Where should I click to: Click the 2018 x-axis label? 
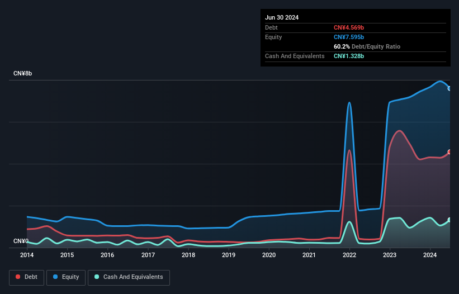(188, 255)
